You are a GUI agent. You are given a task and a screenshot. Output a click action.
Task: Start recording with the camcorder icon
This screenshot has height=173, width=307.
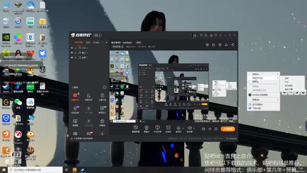[203, 129]
